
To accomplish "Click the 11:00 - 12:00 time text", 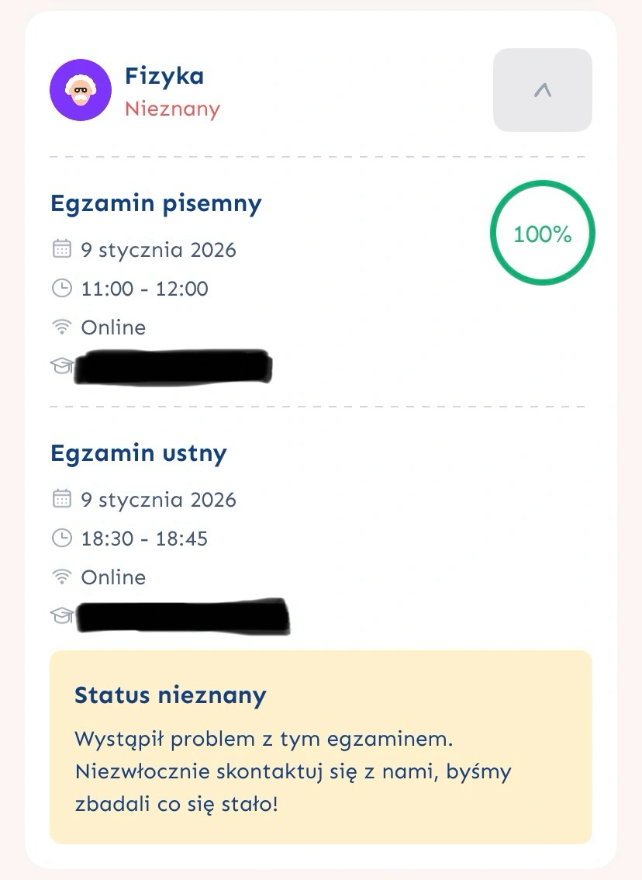I will pyautogui.click(x=145, y=289).
